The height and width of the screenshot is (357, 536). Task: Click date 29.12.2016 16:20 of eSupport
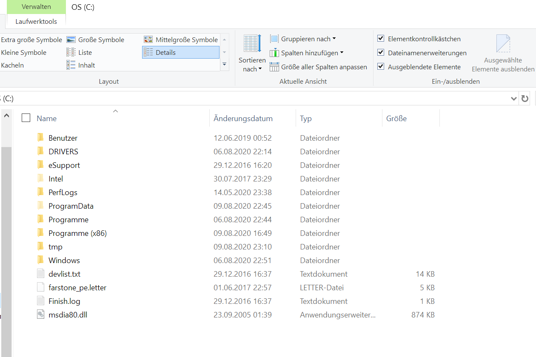tap(242, 165)
